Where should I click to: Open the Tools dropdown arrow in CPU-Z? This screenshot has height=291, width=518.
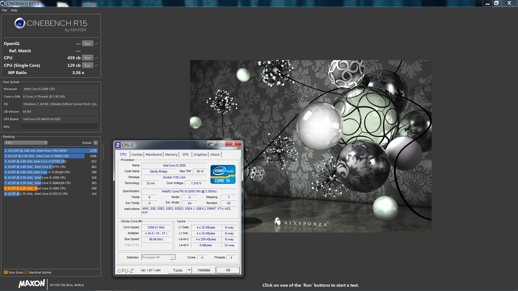[189, 270]
